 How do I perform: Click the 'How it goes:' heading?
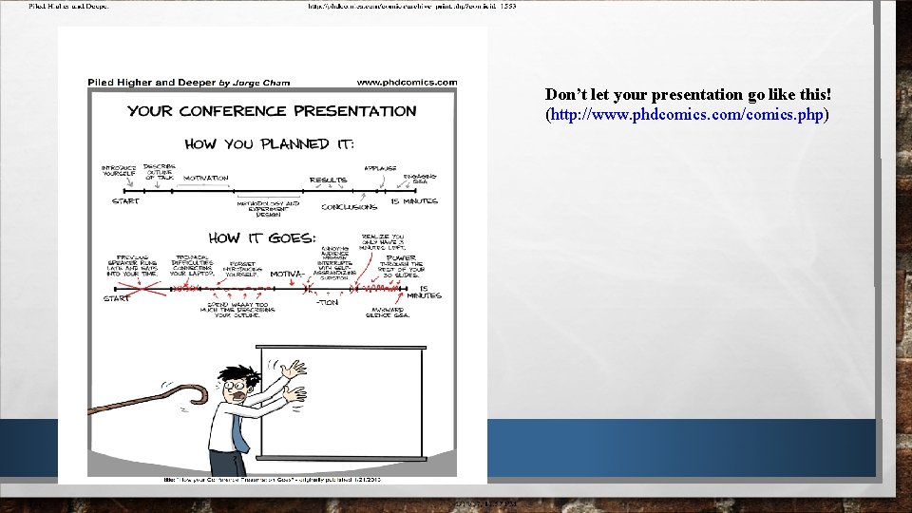coord(262,237)
